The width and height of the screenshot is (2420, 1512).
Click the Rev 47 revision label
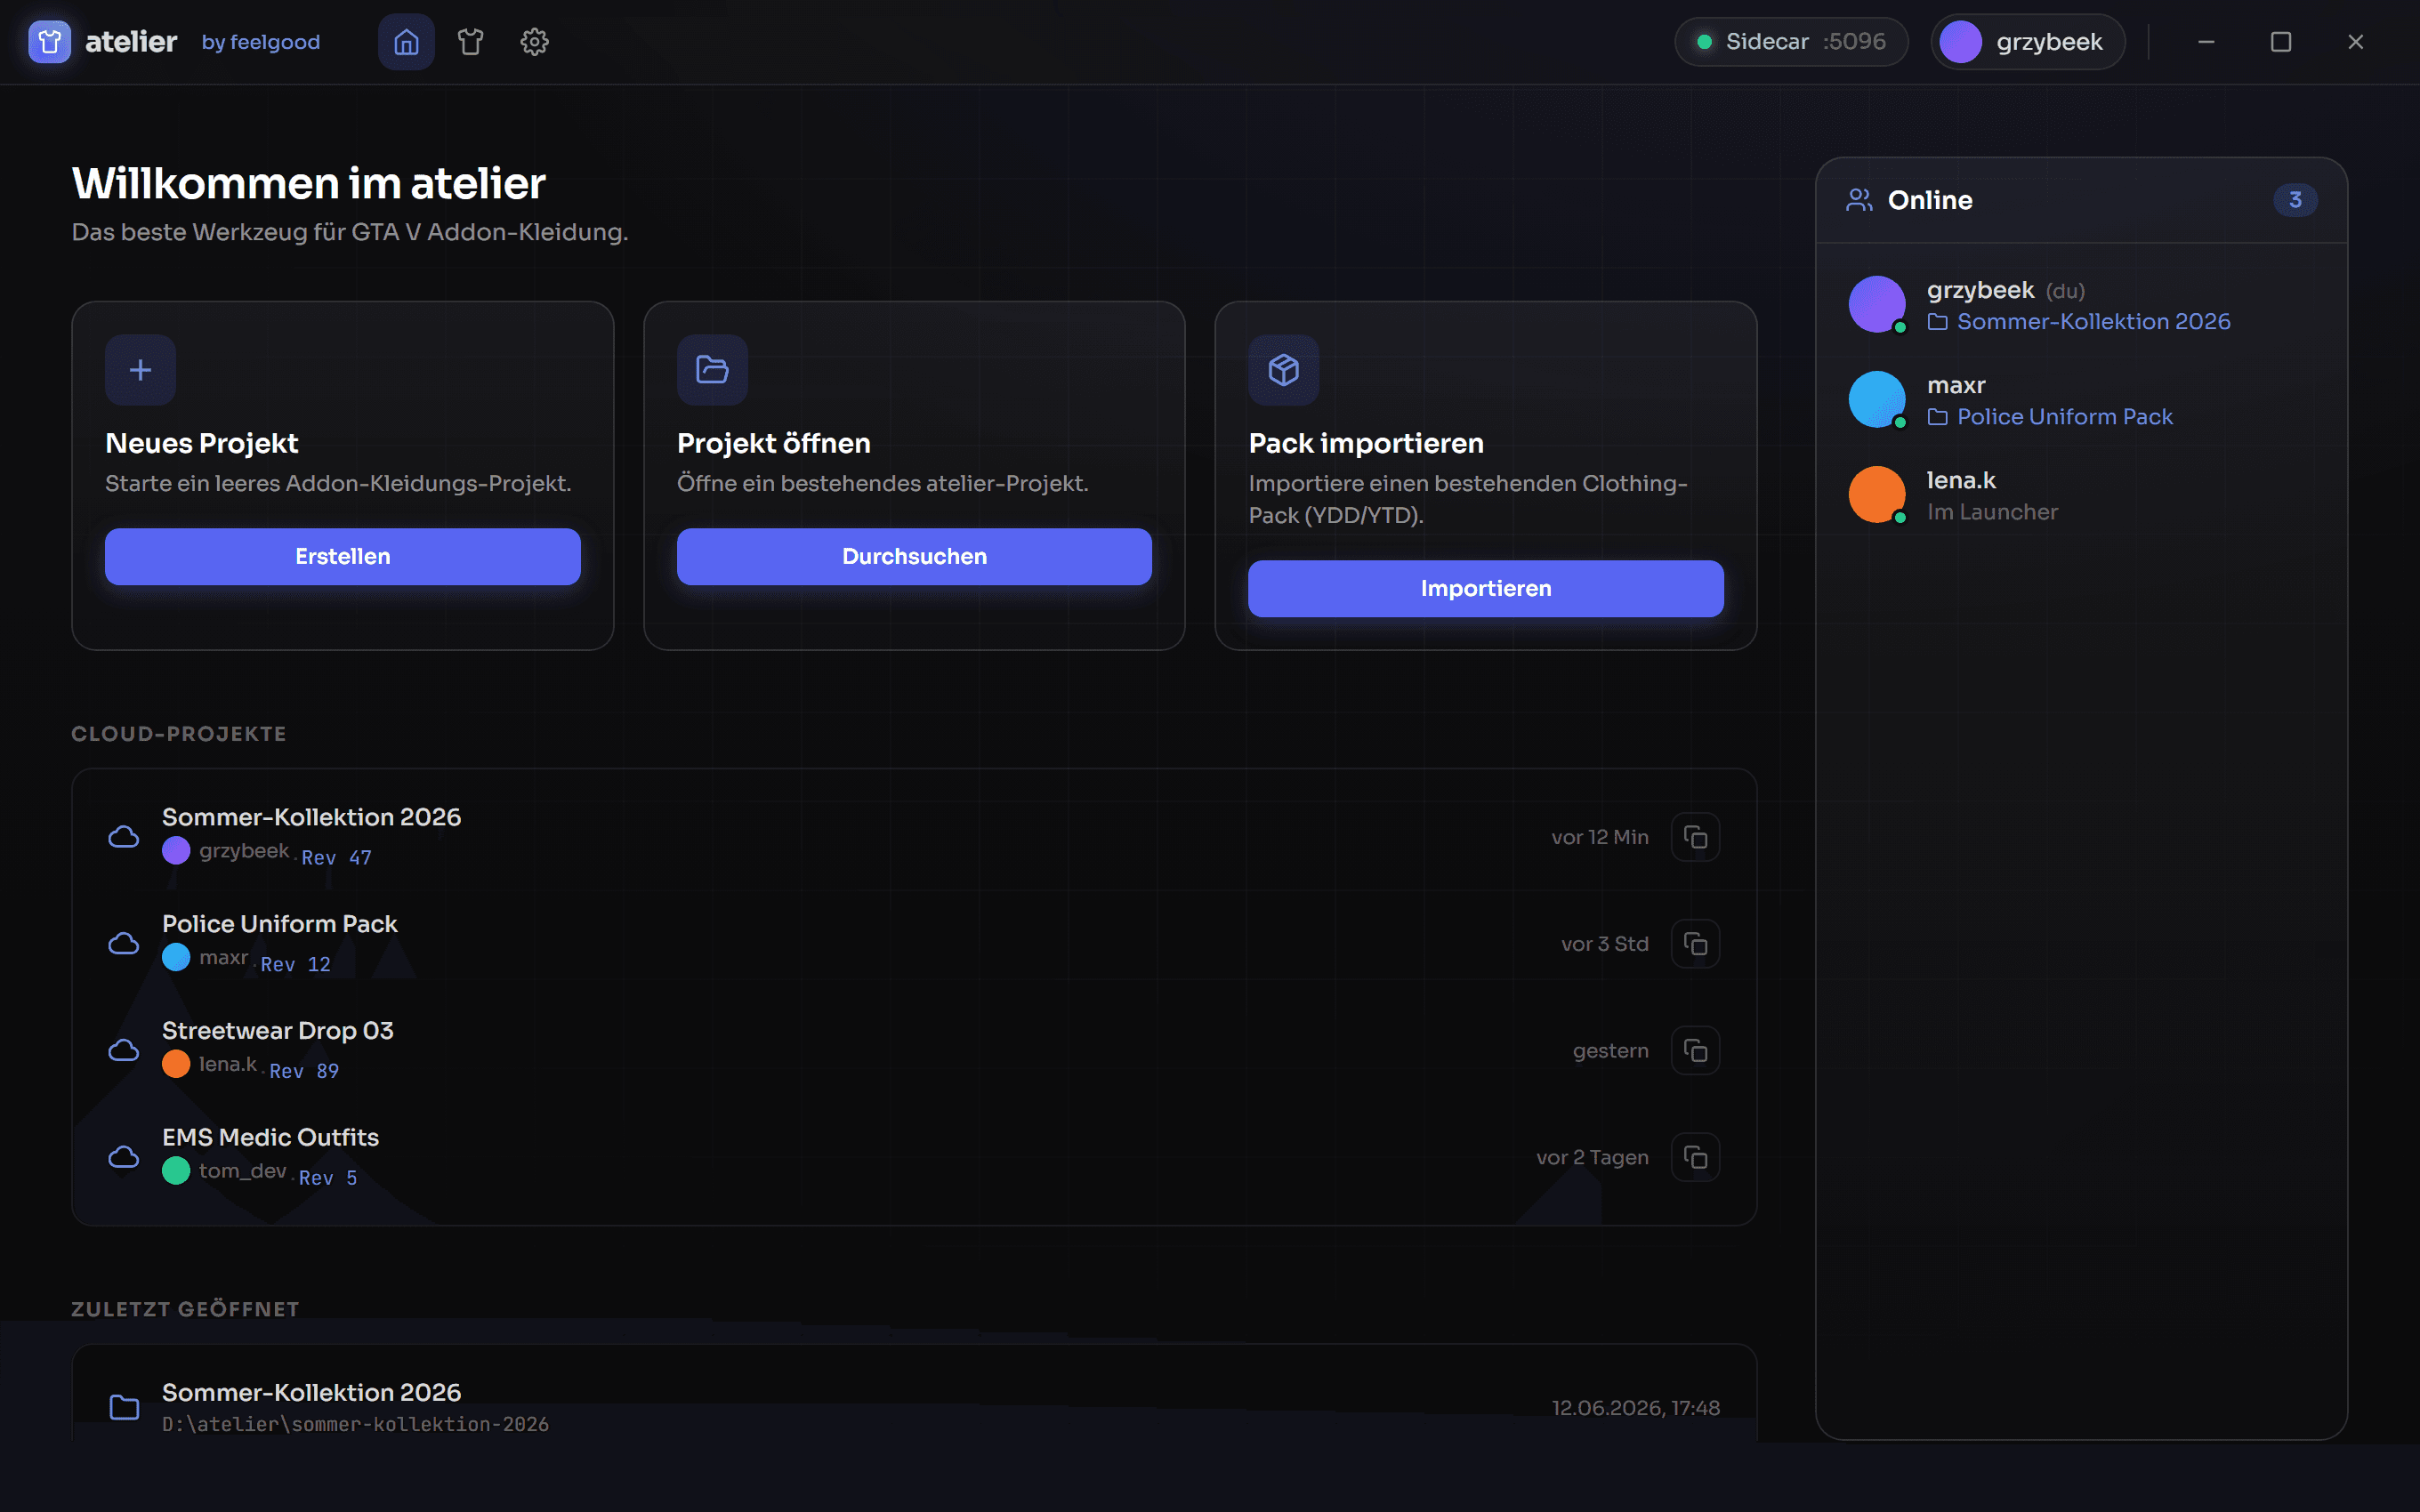tap(337, 858)
